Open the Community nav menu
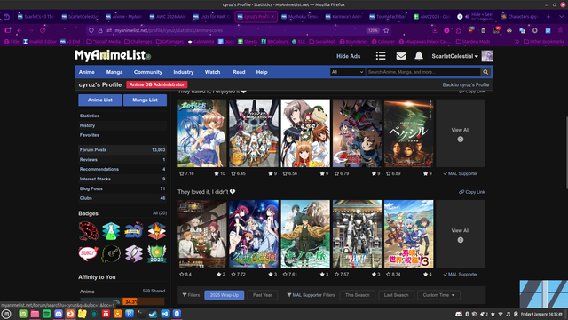568x320 pixels. (148, 72)
